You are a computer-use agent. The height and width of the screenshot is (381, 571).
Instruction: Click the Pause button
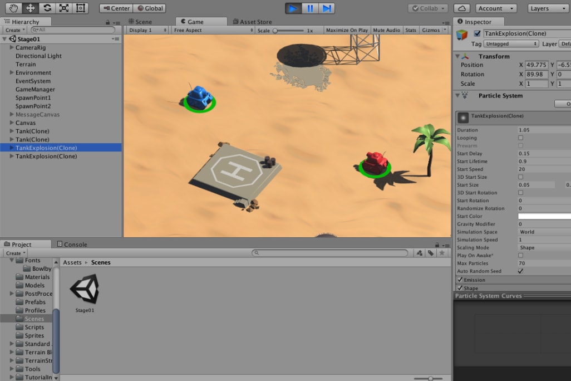coord(311,8)
